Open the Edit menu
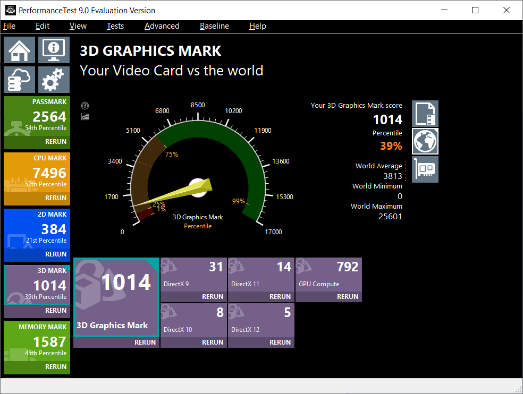 (43, 26)
